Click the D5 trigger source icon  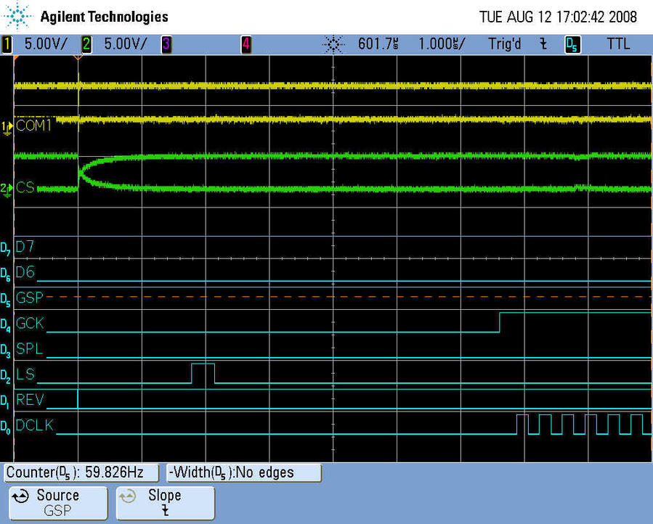point(572,44)
